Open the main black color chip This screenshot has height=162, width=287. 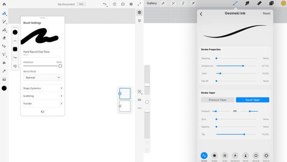4,88
